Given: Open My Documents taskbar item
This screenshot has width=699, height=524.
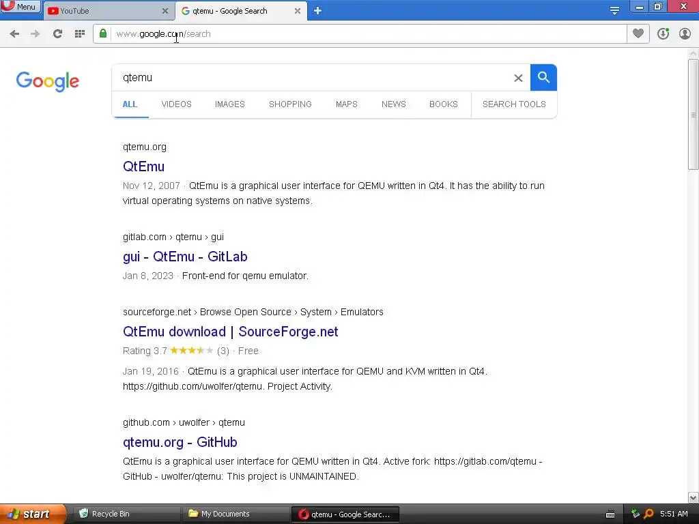Looking at the screenshot, I should click(236, 514).
